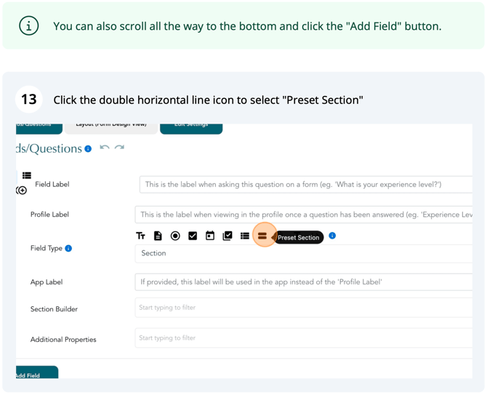Select the radio button field type icon
Screen dimensions: 487x395
tap(175, 236)
